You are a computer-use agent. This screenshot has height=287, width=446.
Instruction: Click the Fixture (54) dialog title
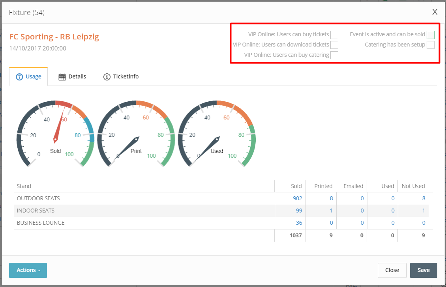pos(27,13)
